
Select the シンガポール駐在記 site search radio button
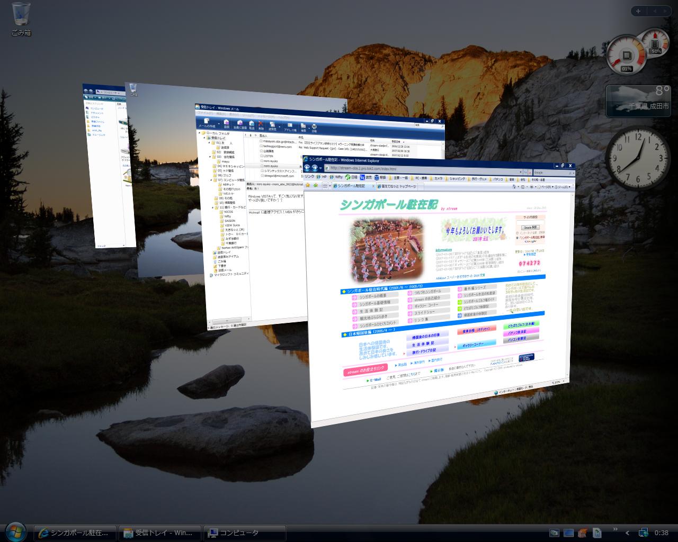pos(518,237)
